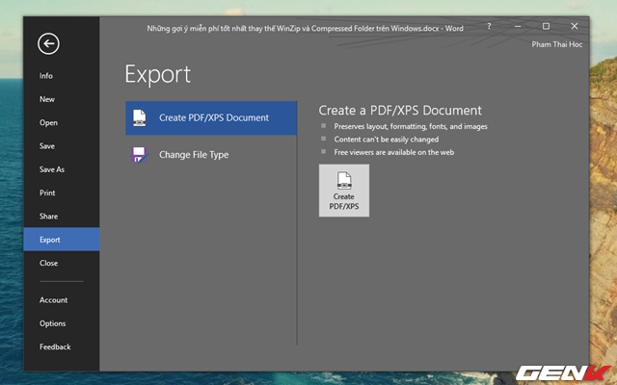Click the Change File Type icon
The height and width of the screenshot is (385, 617).
point(141,154)
